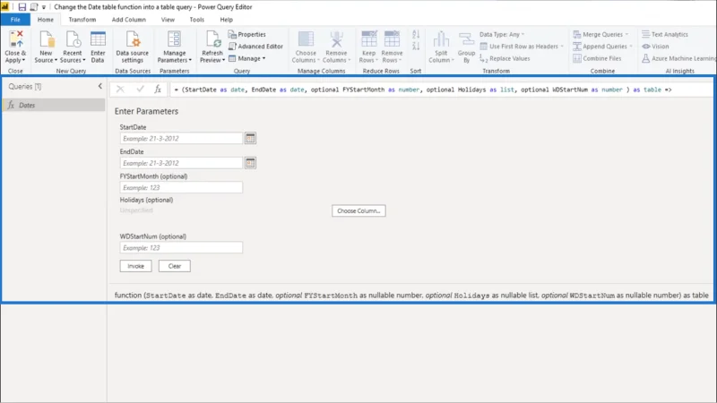Open the StartDate calendar picker
Image resolution: width=717 pixels, height=403 pixels.
[x=250, y=138]
